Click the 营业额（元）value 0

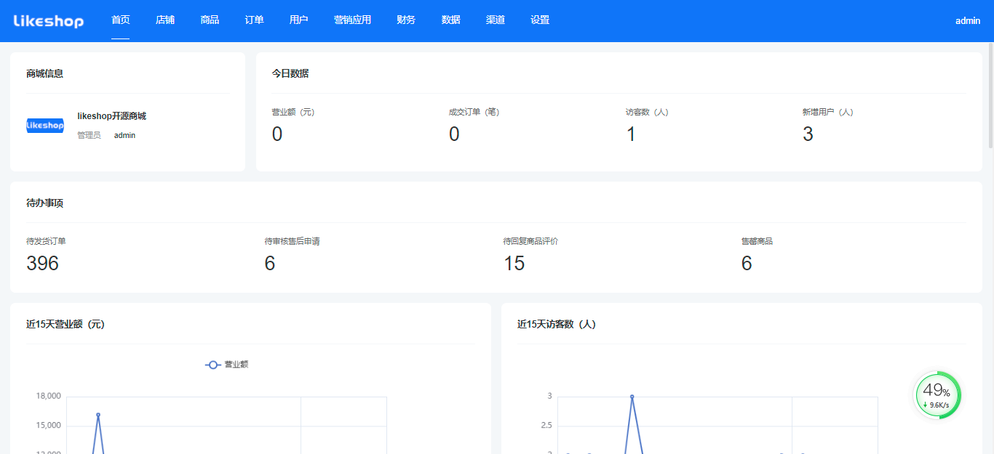(x=277, y=134)
